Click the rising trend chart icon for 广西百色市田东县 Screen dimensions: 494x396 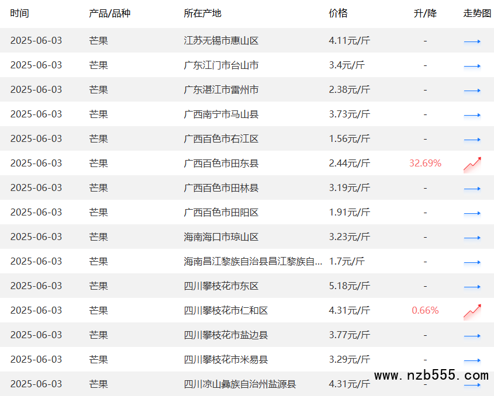pos(472,164)
